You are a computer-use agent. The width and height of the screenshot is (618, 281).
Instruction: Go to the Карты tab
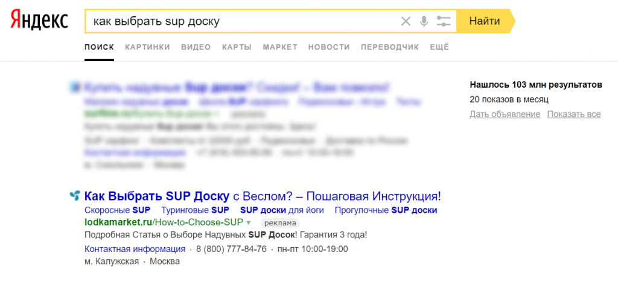click(x=237, y=47)
